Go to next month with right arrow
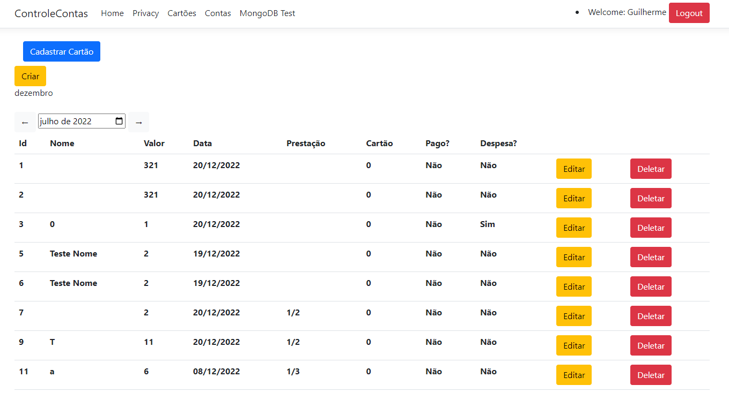This screenshot has height=400, width=729. tap(138, 122)
